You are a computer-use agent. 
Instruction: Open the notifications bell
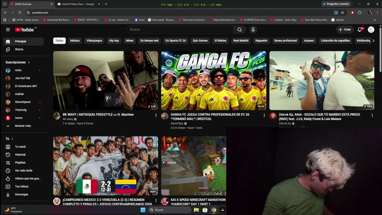pyautogui.click(x=360, y=30)
